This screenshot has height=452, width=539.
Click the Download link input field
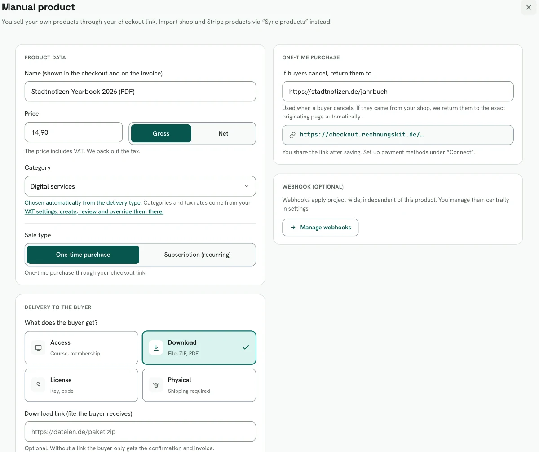point(140,432)
